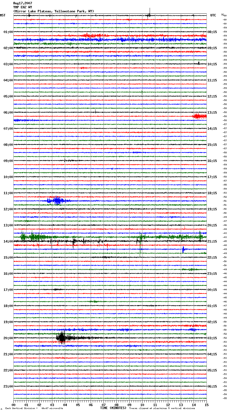Click minute 15 tick label on bottom axis
This screenshot has height=412, width=228.
click(207, 405)
